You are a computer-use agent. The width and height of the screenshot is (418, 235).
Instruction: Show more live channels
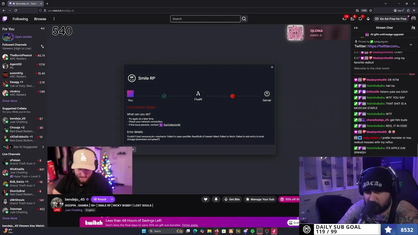10,218
